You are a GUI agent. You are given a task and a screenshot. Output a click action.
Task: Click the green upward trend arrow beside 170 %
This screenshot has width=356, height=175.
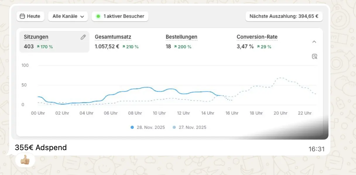(x=38, y=47)
